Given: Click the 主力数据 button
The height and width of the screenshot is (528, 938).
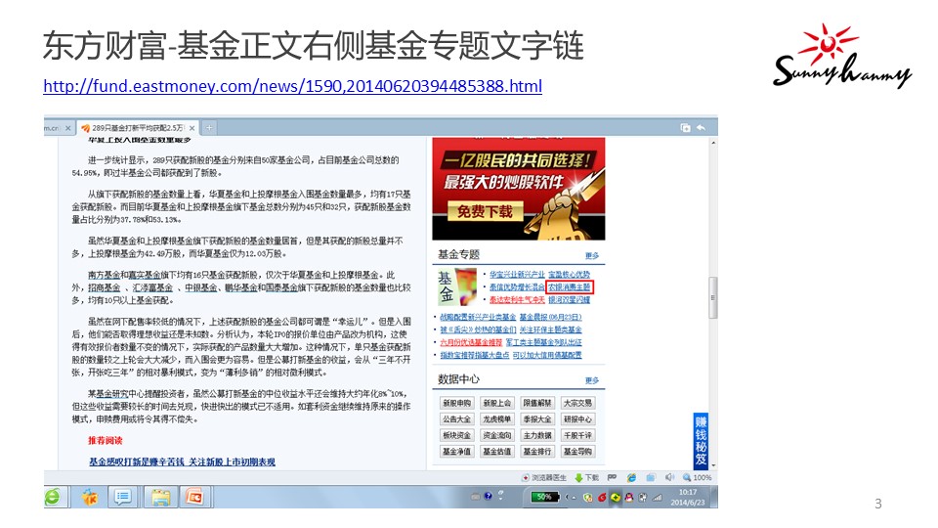Looking at the screenshot, I should [537, 436].
